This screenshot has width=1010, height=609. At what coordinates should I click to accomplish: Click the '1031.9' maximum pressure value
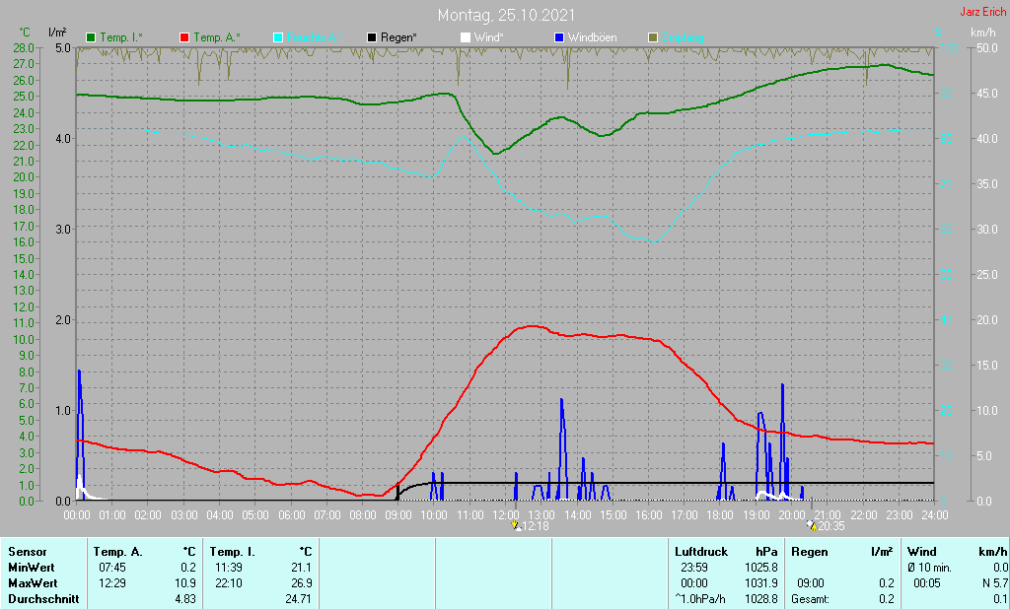coord(761,582)
